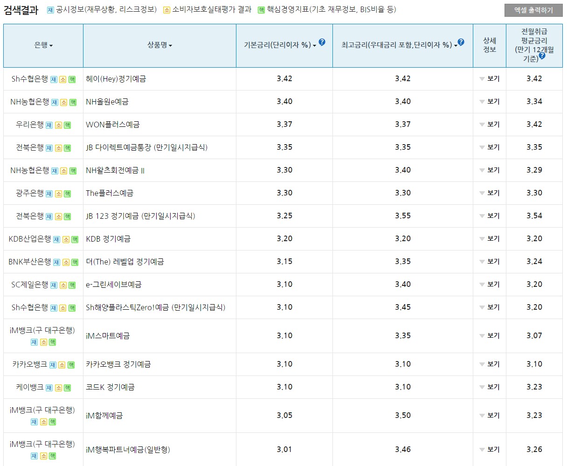Screen dimensions: 567x466
Task: Select product name JB 123 정기예금
Action: click(140, 216)
